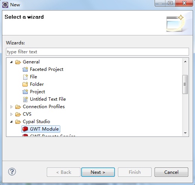Image resolution: width=195 pixels, height=185 pixels.
Task: Click the File wizard icon
Action: [25, 77]
